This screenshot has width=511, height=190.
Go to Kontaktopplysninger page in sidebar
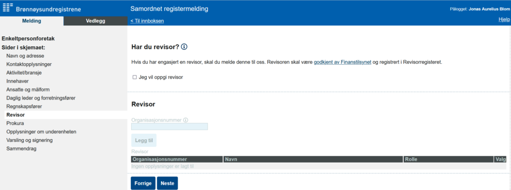coord(29,64)
